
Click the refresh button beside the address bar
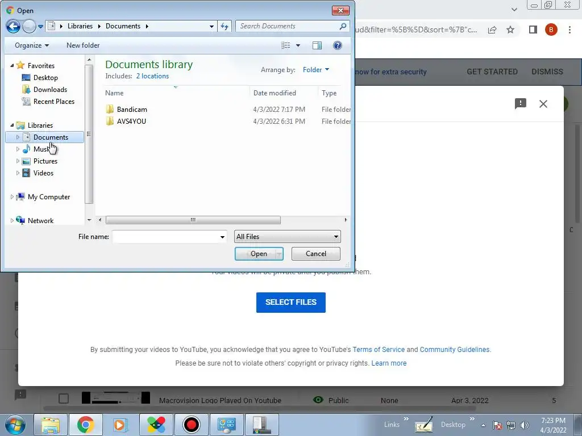pyautogui.click(x=225, y=26)
